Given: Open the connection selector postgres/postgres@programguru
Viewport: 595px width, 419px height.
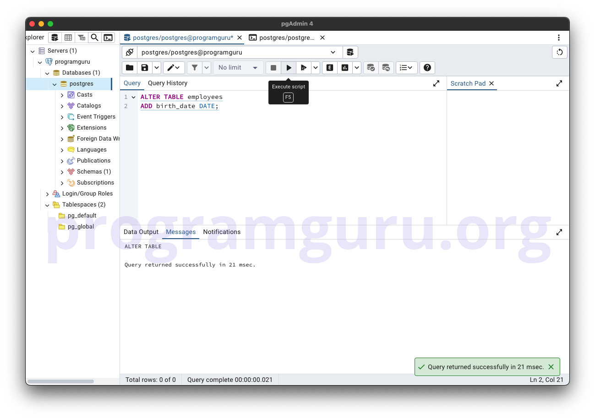Looking at the screenshot, I should [240, 52].
